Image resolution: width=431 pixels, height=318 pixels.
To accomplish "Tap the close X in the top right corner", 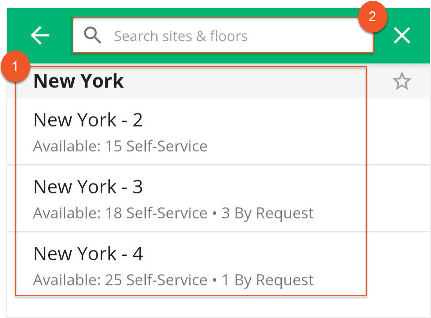I will click(402, 35).
